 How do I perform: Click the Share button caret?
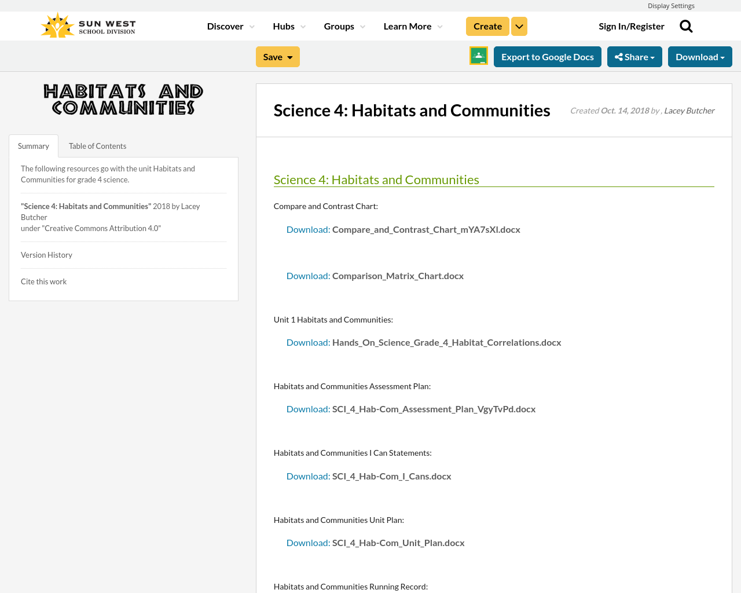click(653, 56)
